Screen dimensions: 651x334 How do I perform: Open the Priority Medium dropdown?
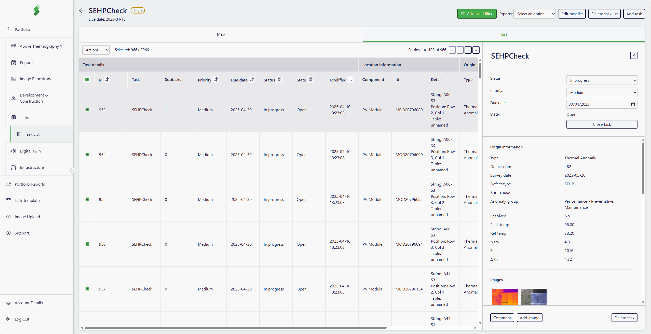click(x=602, y=92)
